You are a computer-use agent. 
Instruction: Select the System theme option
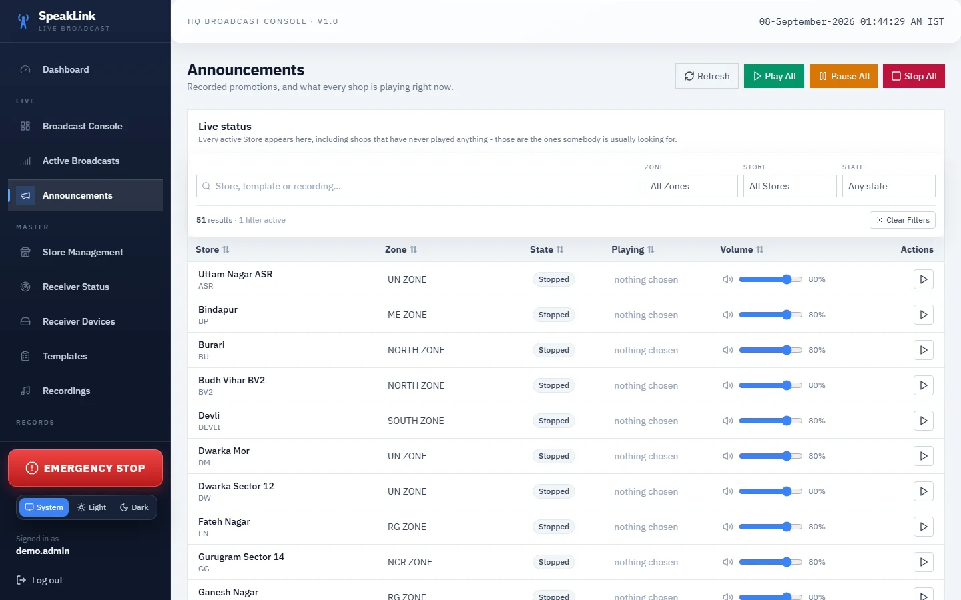coord(44,507)
